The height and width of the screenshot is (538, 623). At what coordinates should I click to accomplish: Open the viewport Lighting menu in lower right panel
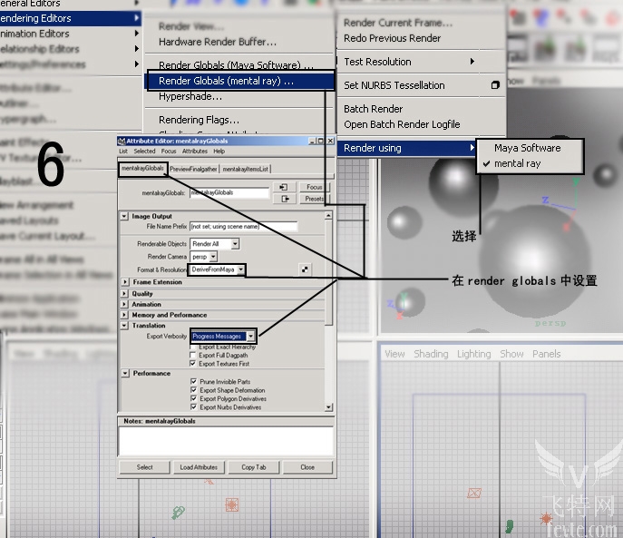pyautogui.click(x=473, y=354)
